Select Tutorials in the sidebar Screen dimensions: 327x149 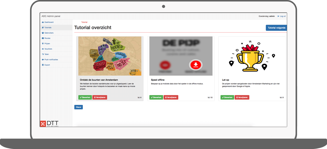tap(56, 28)
